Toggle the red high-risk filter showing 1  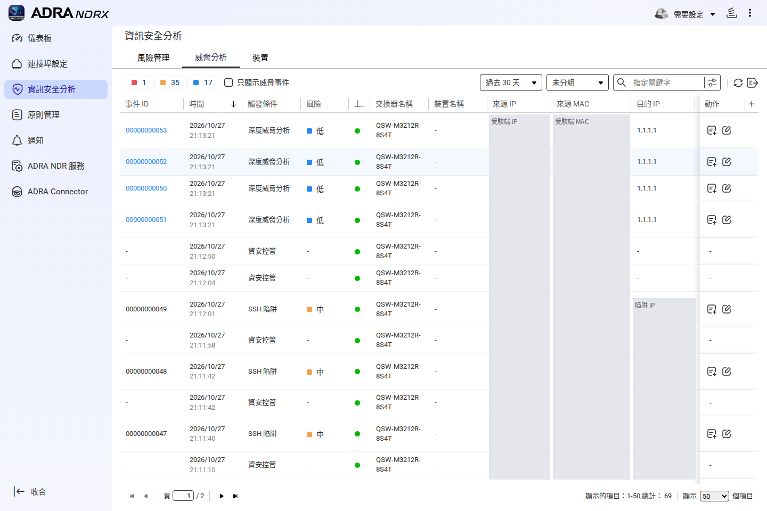click(x=139, y=83)
